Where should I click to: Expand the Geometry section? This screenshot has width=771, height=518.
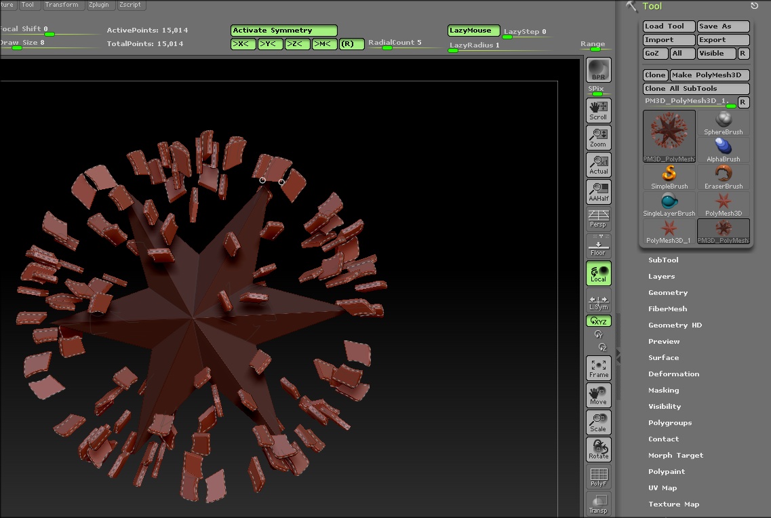point(668,293)
